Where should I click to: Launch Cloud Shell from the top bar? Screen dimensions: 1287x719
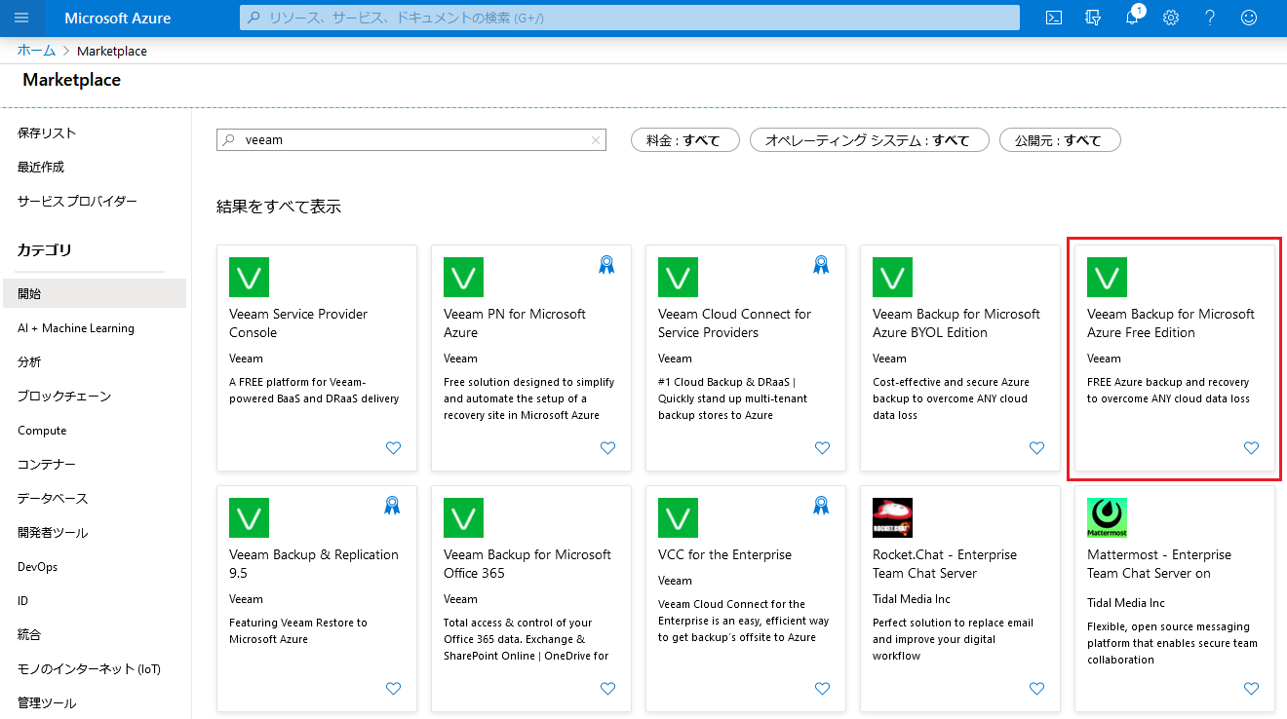click(1054, 18)
